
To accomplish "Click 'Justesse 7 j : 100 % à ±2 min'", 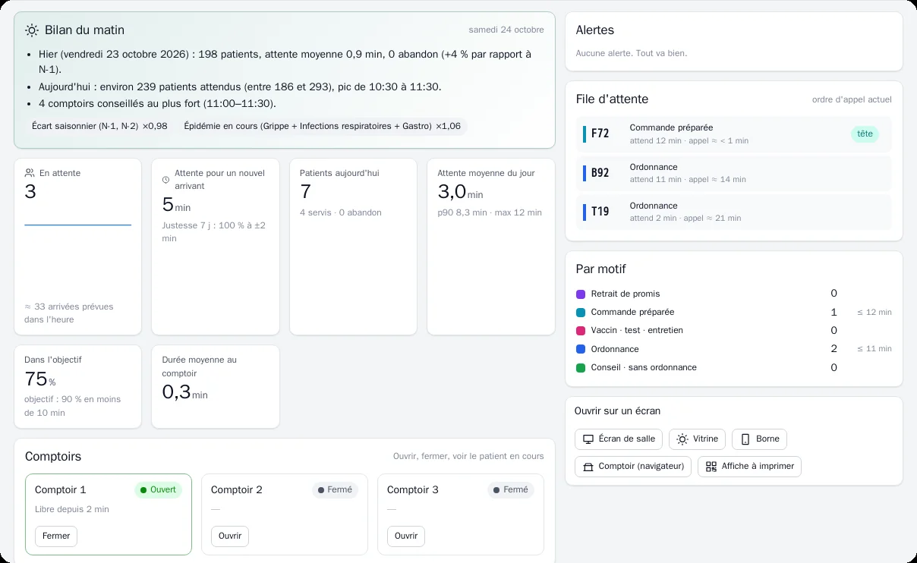I will pyautogui.click(x=214, y=231).
